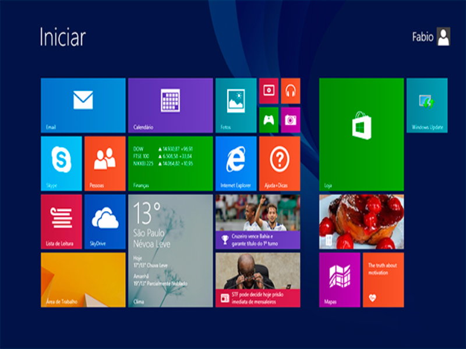This screenshot has height=349, width=466.
Task: Click the Iniciar heading
Action: (x=63, y=37)
